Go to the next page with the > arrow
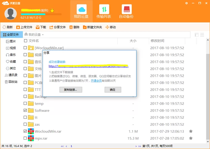 (x=136, y=146)
